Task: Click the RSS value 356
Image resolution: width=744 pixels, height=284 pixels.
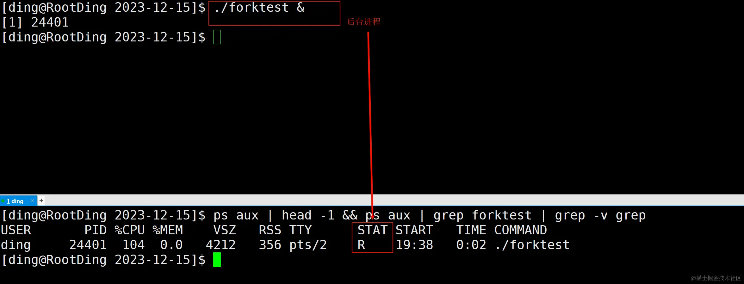Action: click(x=270, y=245)
